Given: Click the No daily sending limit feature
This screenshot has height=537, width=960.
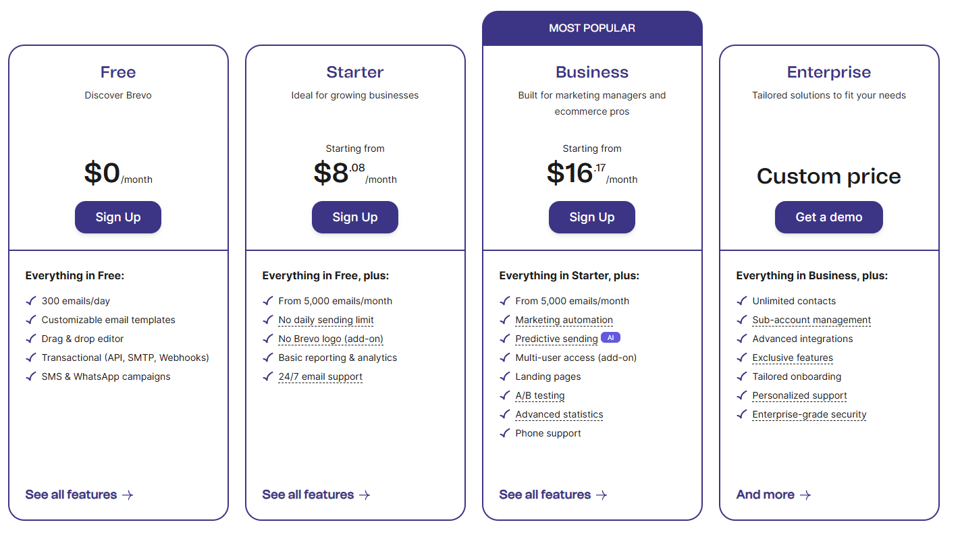Looking at the screenshot, I should [326, 320].
